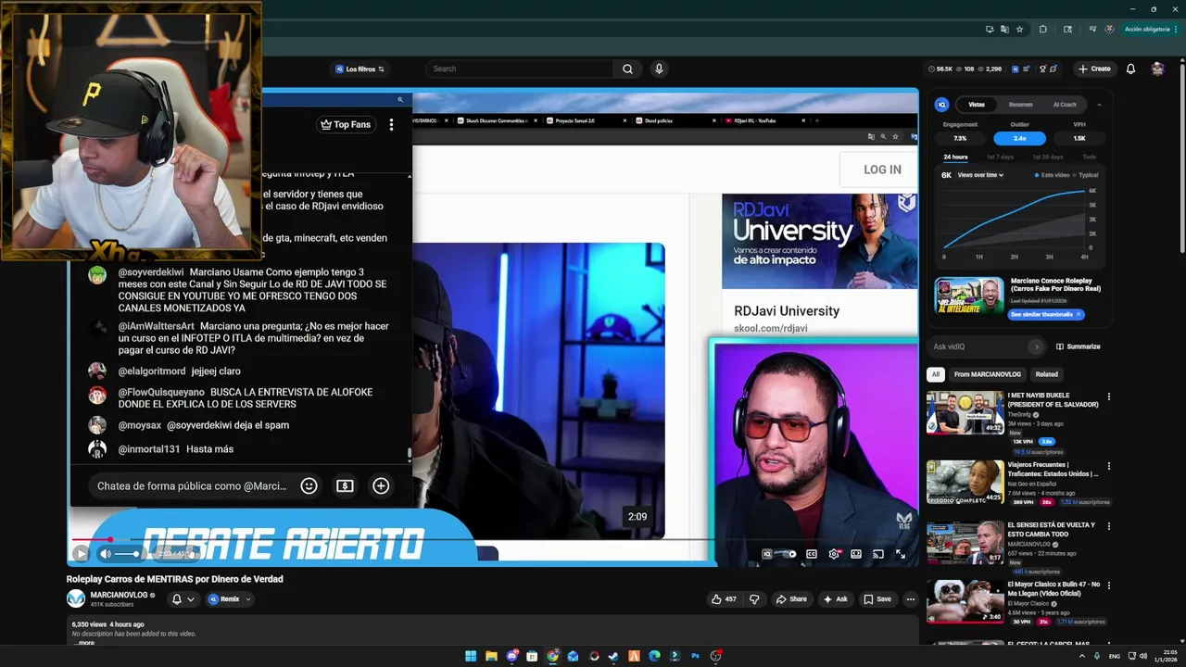Open File Explorer from the taskbar
The height and width of the screenshot is (667, 1186).
coord(491,656)
